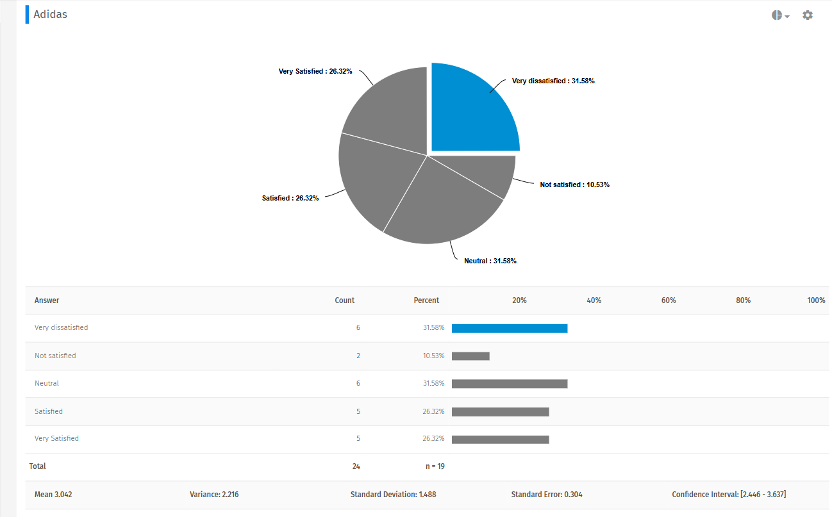The height and width of the screenshot is (517, 832).
Task: Click the Adidas widget title
Action: click(x=50, y=13)
